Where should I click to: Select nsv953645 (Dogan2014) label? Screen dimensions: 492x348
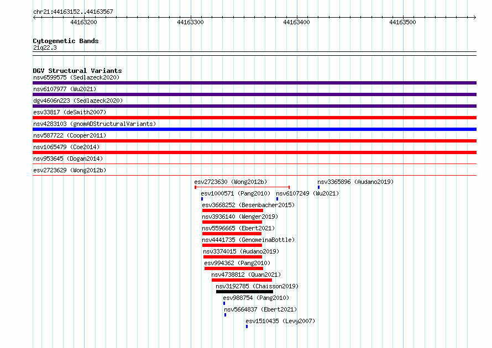click(x=68, y=159)
